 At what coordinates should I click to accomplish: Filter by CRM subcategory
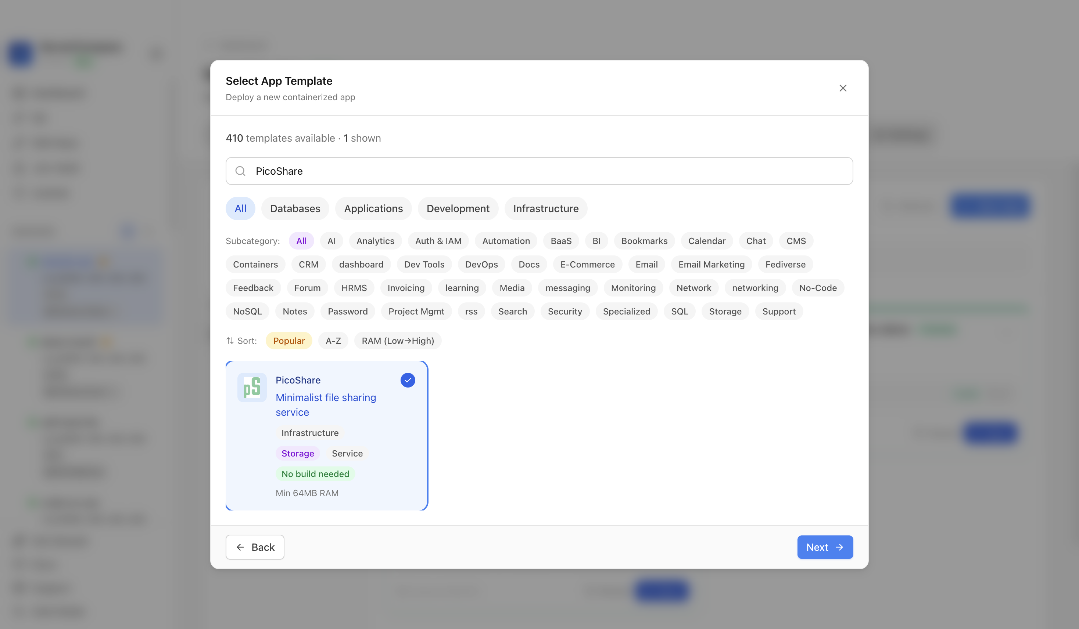(308, 264)
